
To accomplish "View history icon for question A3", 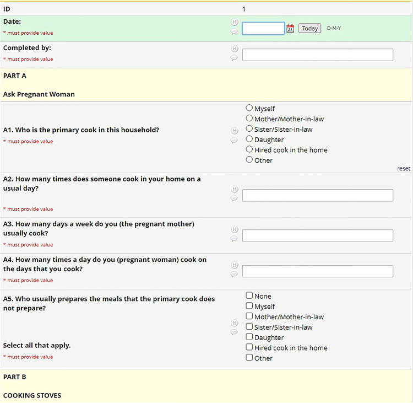I will pos(235,229).
